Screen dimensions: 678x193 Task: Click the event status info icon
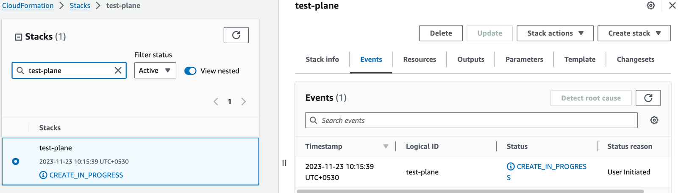tap(511, 167)
